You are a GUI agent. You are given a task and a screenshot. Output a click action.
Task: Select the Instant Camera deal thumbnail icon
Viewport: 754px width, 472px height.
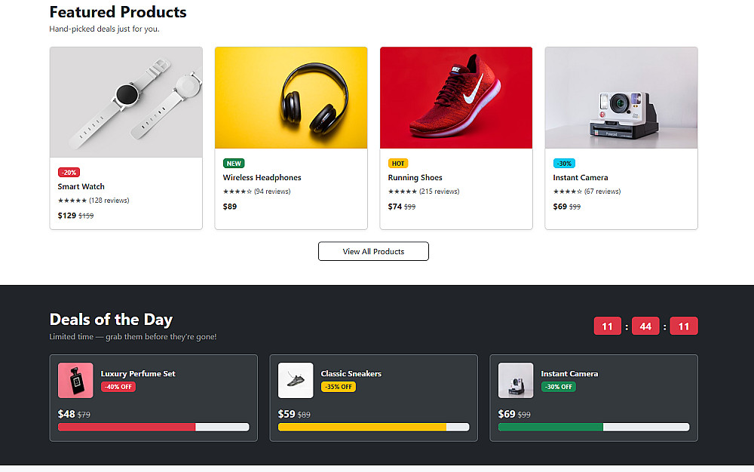pyautogui.click(x=516, y=381)
